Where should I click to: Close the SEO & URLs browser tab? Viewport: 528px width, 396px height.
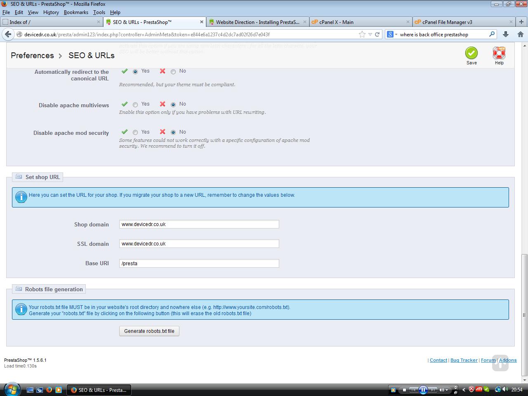[x=202, y=22]
